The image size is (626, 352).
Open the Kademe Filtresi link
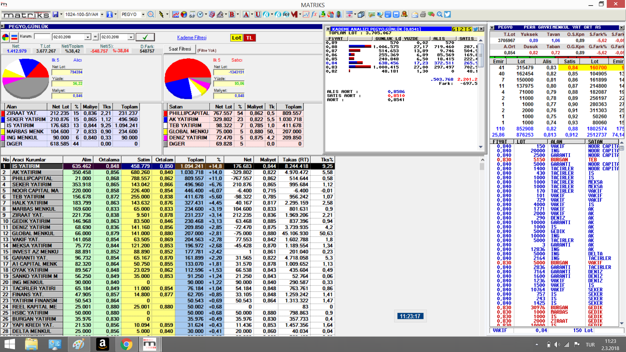(x=192, y=37)
